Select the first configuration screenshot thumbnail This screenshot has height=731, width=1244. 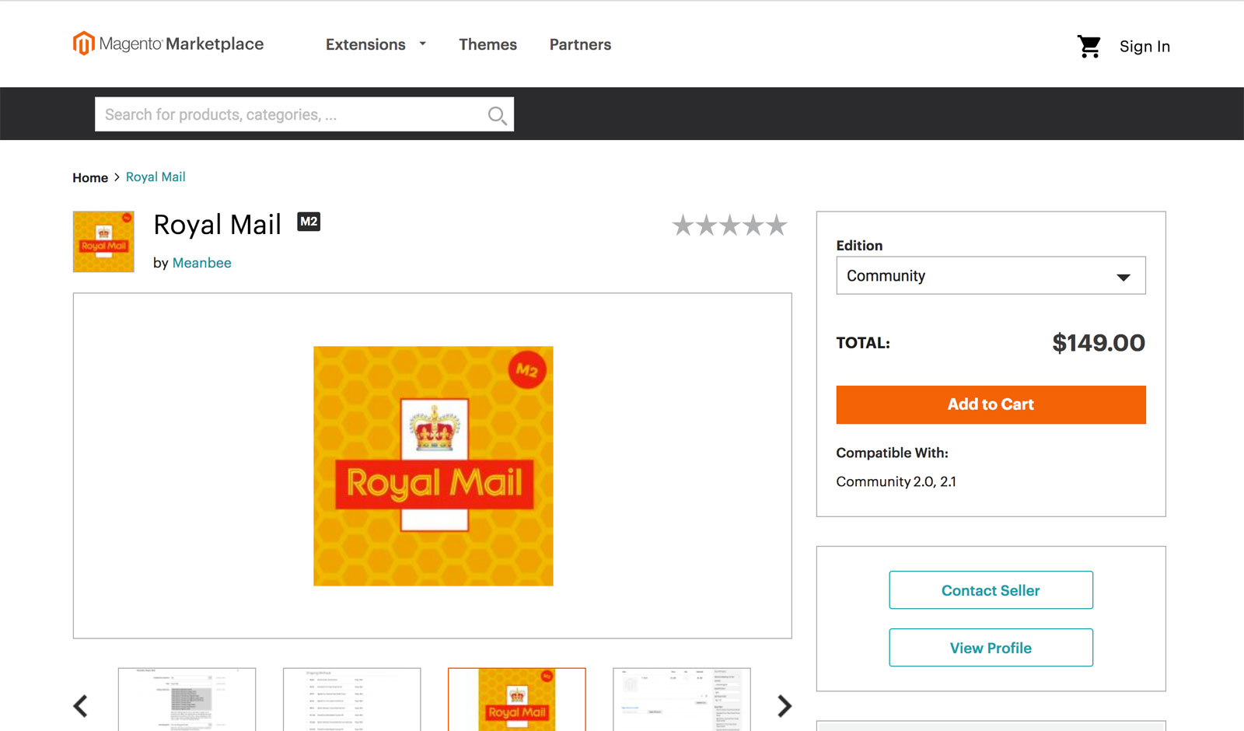(x=187, y=699)
